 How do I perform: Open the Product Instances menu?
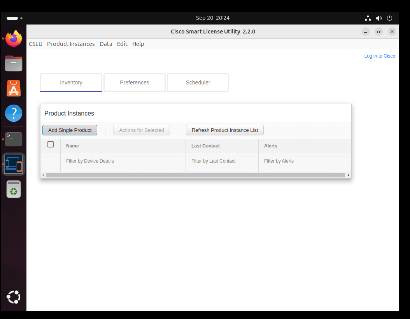[x=71, y=44]
